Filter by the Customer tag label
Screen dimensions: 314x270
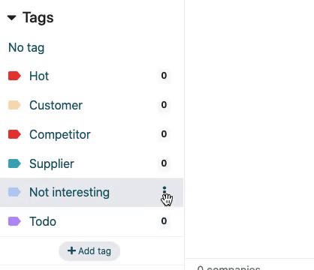pos(56,105)
